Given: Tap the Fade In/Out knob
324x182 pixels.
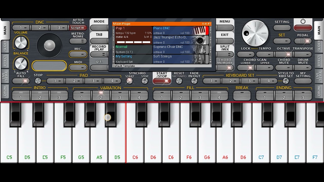Looking at the screenshot, I should [x=194, y=81].
